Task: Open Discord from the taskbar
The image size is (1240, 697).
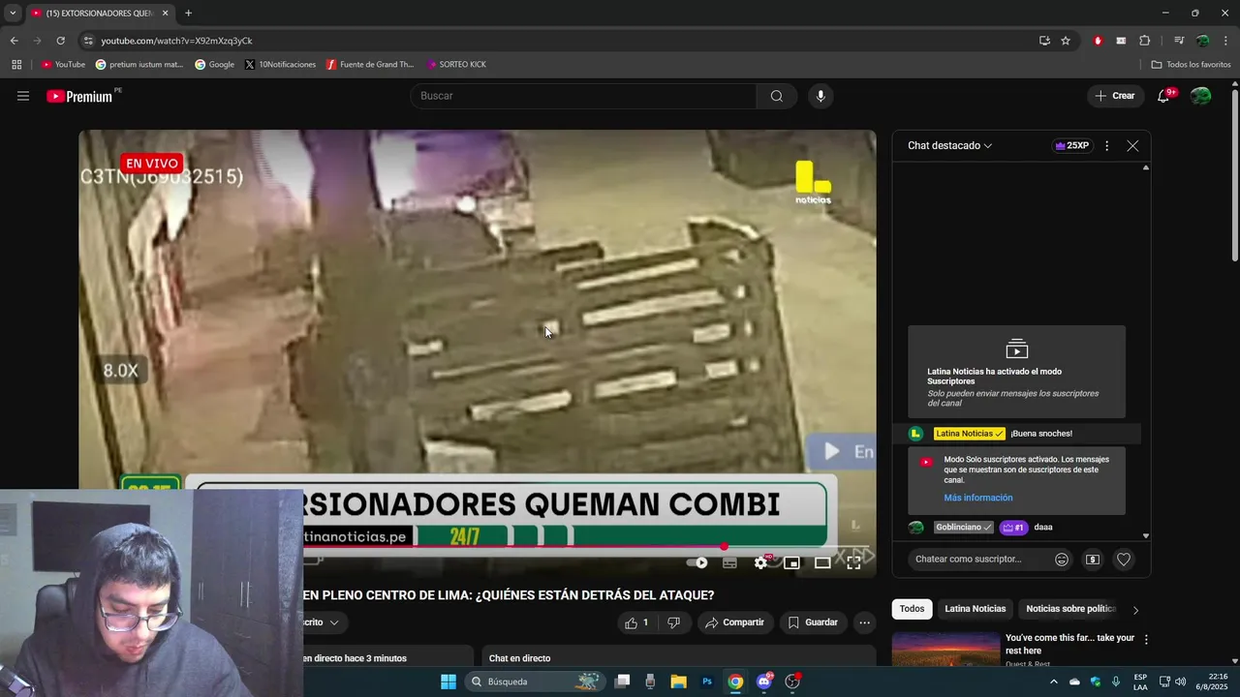Action: tap(764, 682)
